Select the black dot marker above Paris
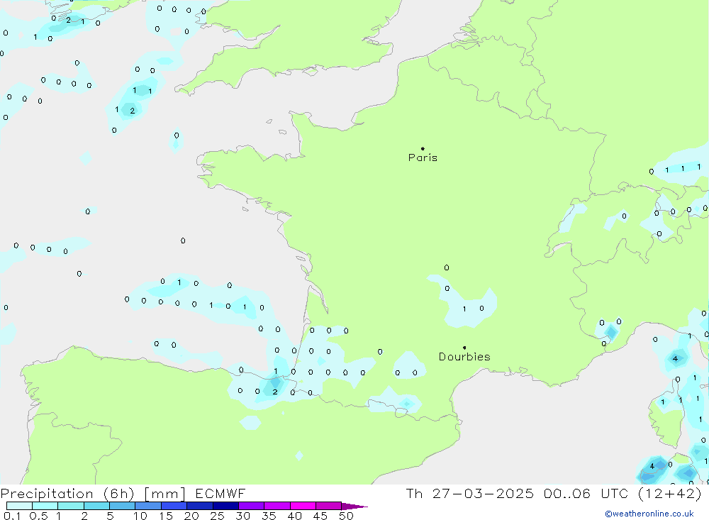 click(x=423, y=148)
